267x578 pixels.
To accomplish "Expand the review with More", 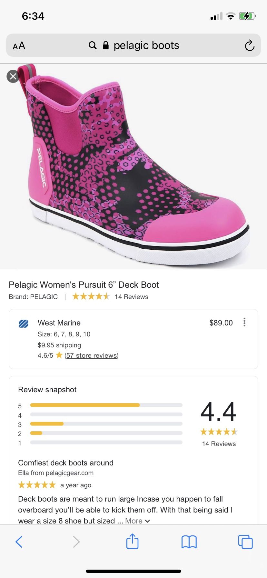I will [x=137, y=521].
